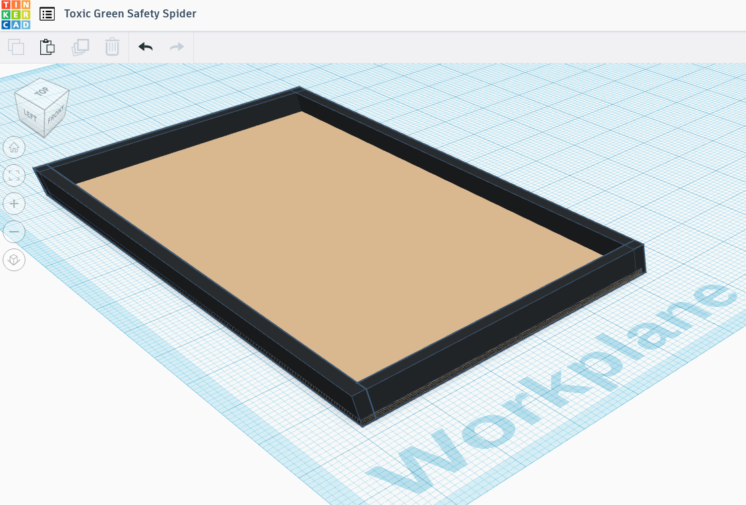The image size is (746, 505).
Task: Redo the last undone action
Action: click(177, 47)
